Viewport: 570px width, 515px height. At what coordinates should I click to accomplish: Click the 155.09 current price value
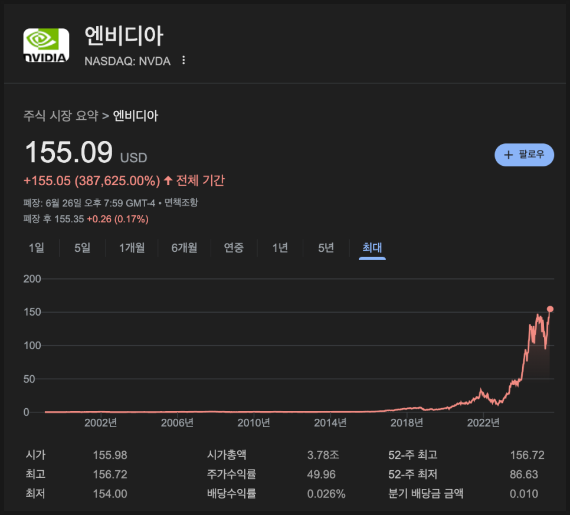click(68, 152)
